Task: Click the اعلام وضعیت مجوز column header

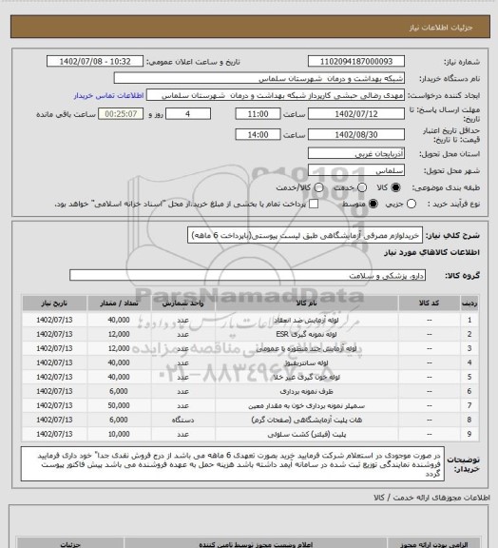Action: [x=256, y=544]
